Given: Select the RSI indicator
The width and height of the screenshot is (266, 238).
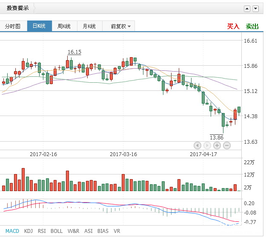Looking at the screenshot, I should pos(42,231).
